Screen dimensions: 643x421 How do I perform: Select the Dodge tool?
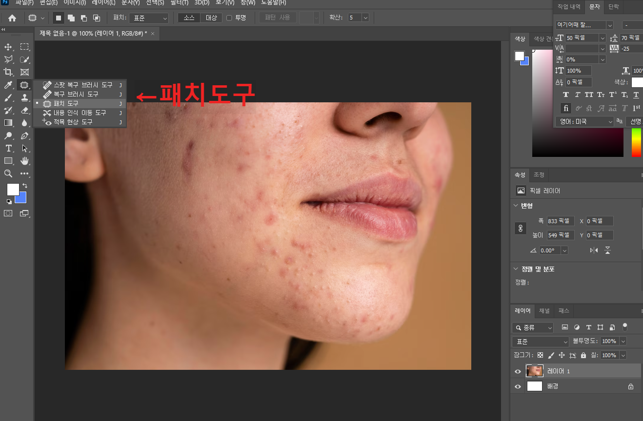pos(8,135)
